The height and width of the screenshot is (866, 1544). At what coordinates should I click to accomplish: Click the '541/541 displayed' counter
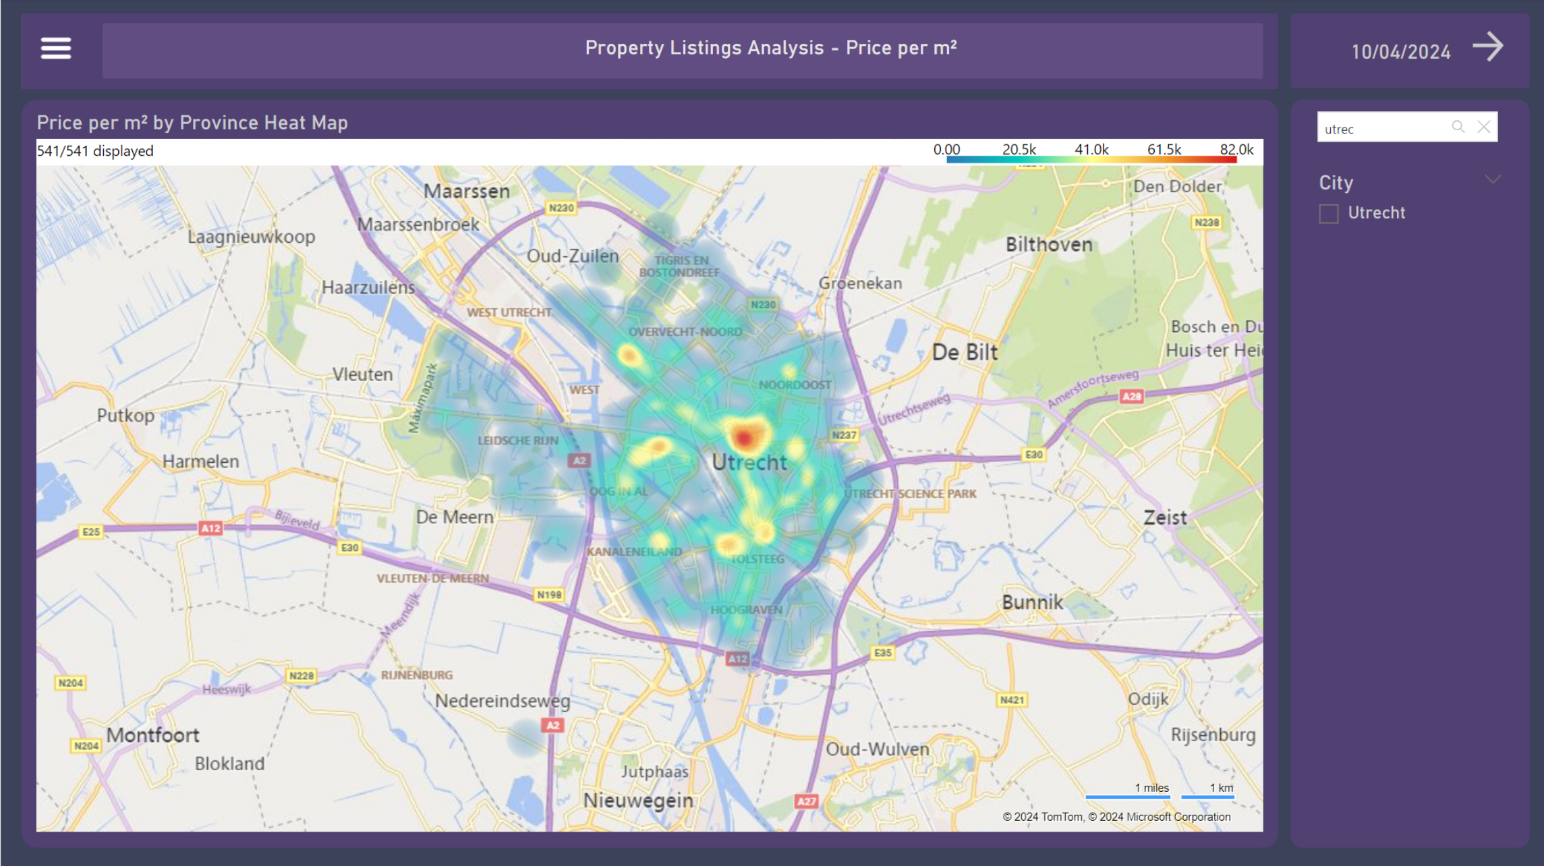[95, 151]
